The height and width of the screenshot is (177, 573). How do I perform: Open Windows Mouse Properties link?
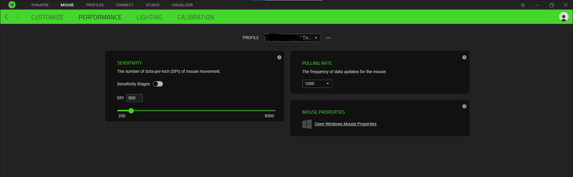coord(345,124)
